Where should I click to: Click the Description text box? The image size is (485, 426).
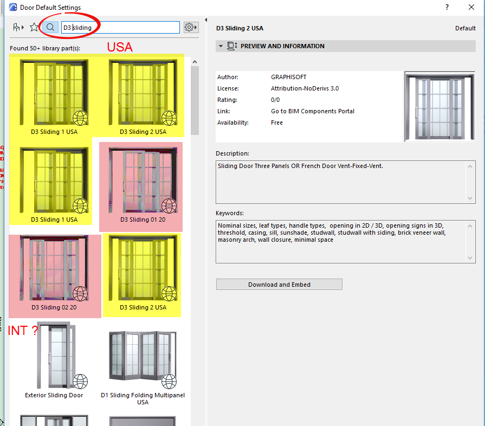[346, 182]
